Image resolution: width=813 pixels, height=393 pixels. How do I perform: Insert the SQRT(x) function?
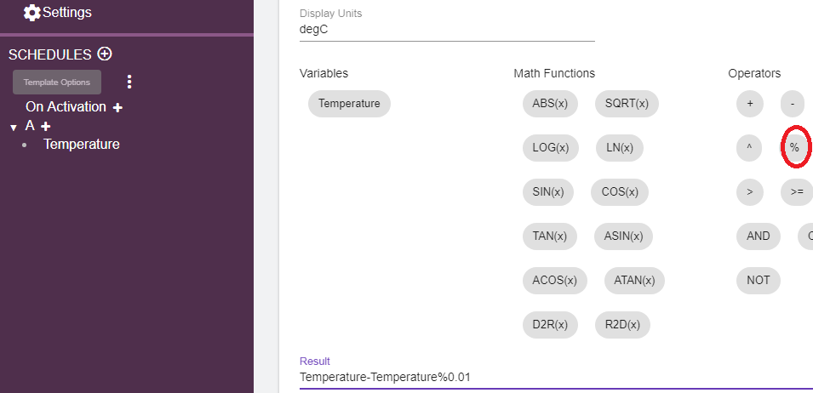point(627,104)
